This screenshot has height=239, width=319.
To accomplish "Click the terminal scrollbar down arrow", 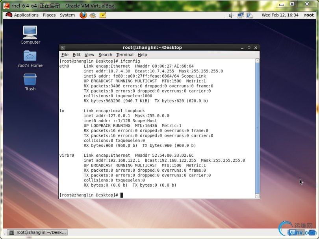I will coord(257,196).
